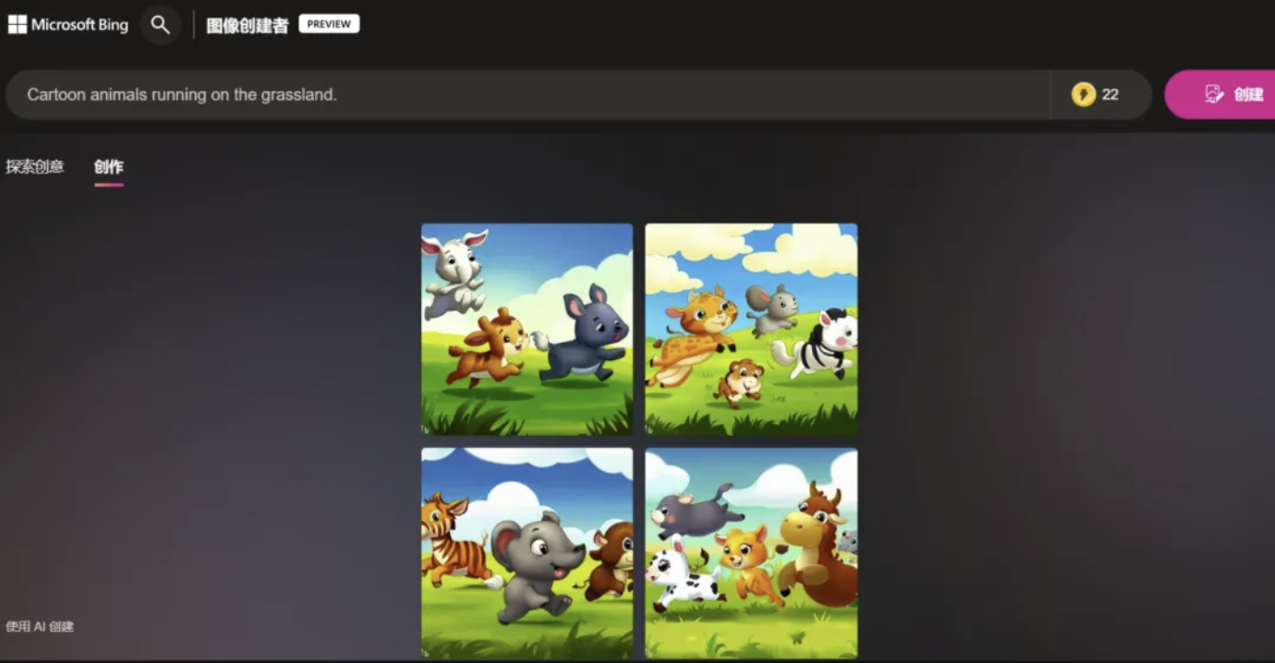Click the boost coin icon
This screenshot has width=1275, height=663.
pyautogui.click(x=1083, y=94)
